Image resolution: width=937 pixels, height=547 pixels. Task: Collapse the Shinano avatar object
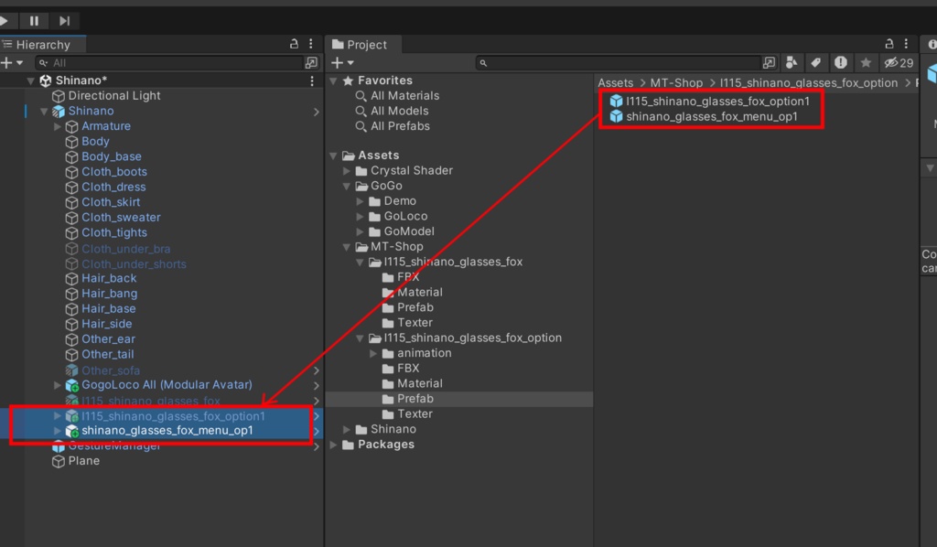click(x=44, y=111)
